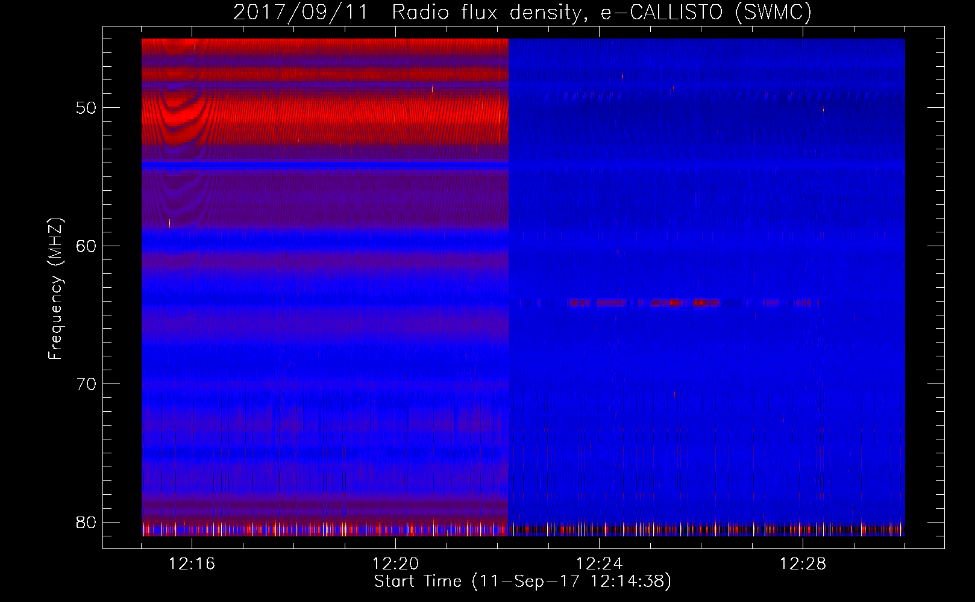Screen dimensions: 975x602
Task: Select the '12:28' time axis label
Action: (803, 564)
